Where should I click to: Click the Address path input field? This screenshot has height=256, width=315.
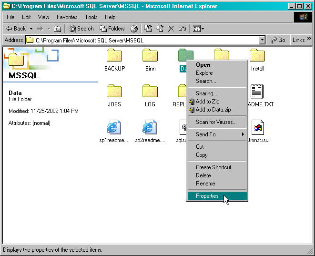point(142,40)
